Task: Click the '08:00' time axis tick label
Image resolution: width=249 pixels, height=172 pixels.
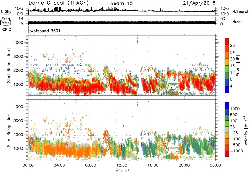Action: point(91,165)
